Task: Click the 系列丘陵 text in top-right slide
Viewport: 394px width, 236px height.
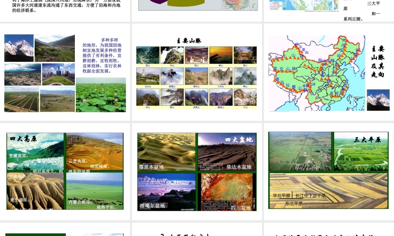Action: [x=353, y=19]
